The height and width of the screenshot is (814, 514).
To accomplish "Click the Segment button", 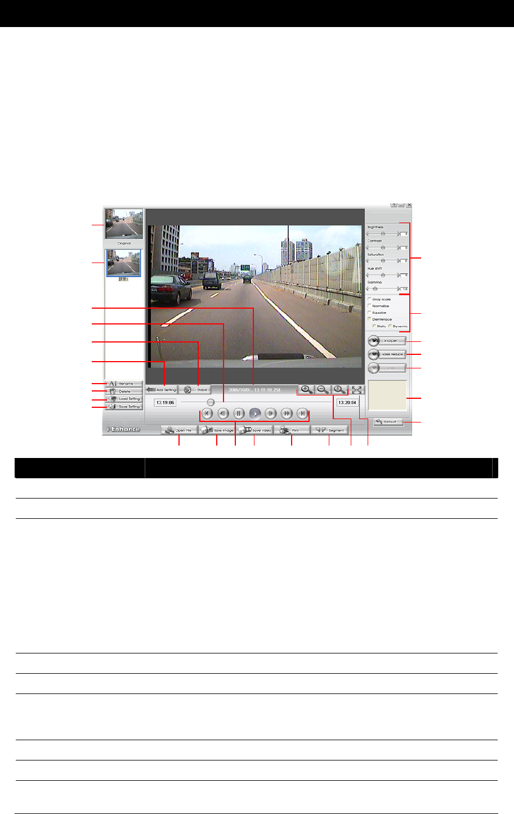I will (x=330, y=430).
